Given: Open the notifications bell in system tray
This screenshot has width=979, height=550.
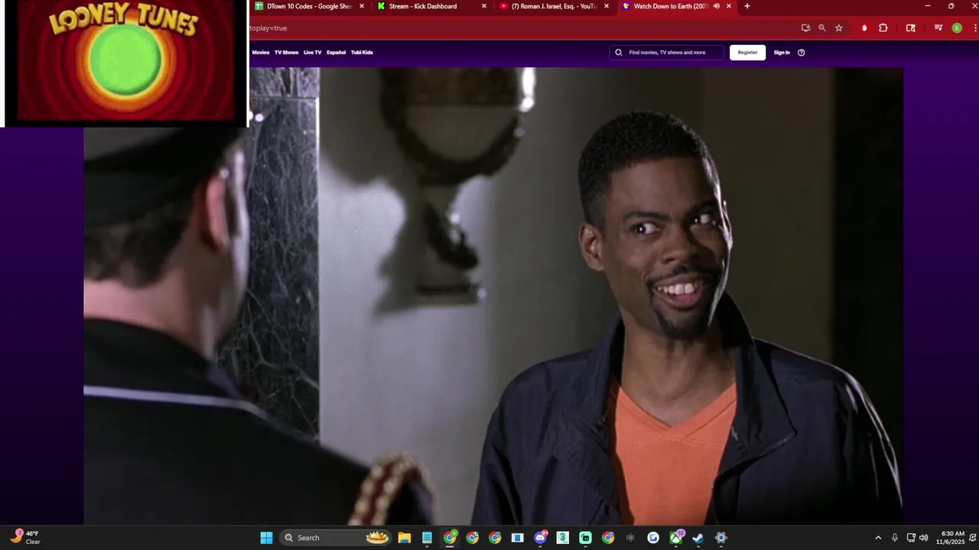Looking at the screenshot, I should point(973,538).
